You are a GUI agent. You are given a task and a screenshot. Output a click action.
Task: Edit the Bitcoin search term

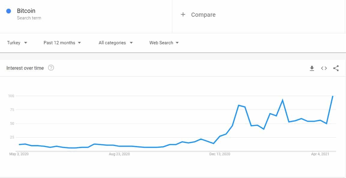tap(26, 11)
